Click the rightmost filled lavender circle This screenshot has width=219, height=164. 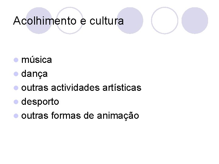click(x=195, y=20)
